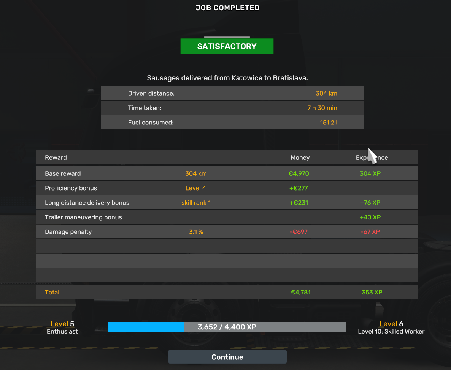Image resolution: width=451 pixels, height=370 pixels.
Task: Click the 'Money' column header
Action: click(x=300, y=157)
